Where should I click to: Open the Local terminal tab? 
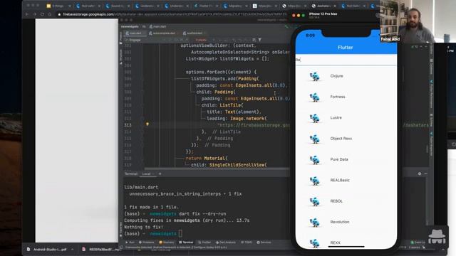tap(146, 174)
